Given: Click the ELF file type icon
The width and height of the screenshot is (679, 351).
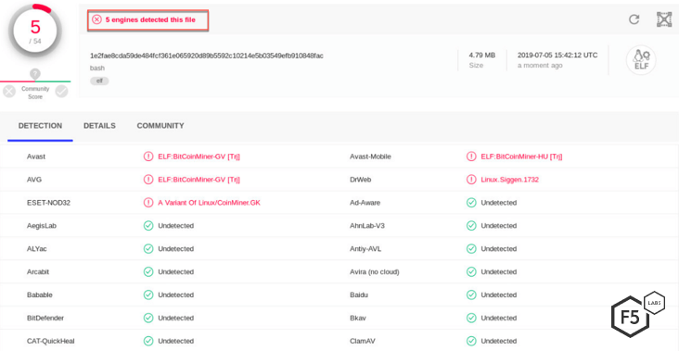Looking at the screenshot, I should pos(641,60).
